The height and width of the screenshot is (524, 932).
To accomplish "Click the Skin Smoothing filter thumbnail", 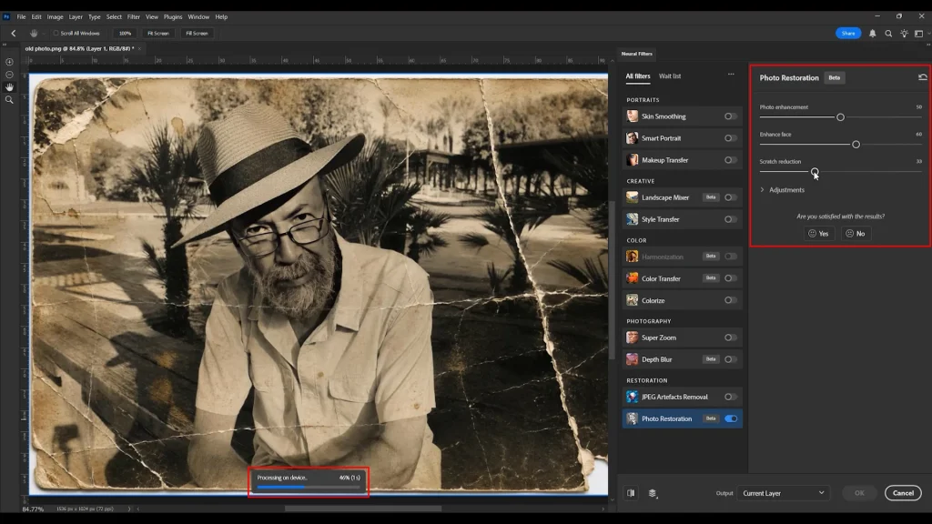I will coord(632,116).
